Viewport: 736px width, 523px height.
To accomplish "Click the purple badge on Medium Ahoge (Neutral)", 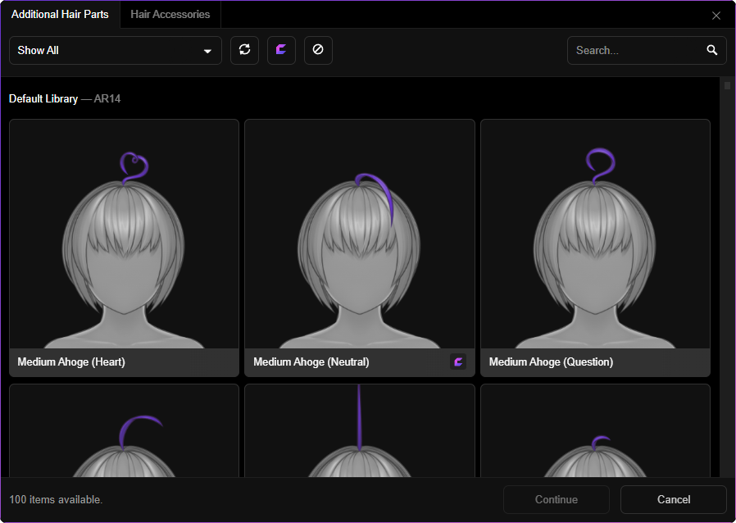I will [x=458, y=362].
